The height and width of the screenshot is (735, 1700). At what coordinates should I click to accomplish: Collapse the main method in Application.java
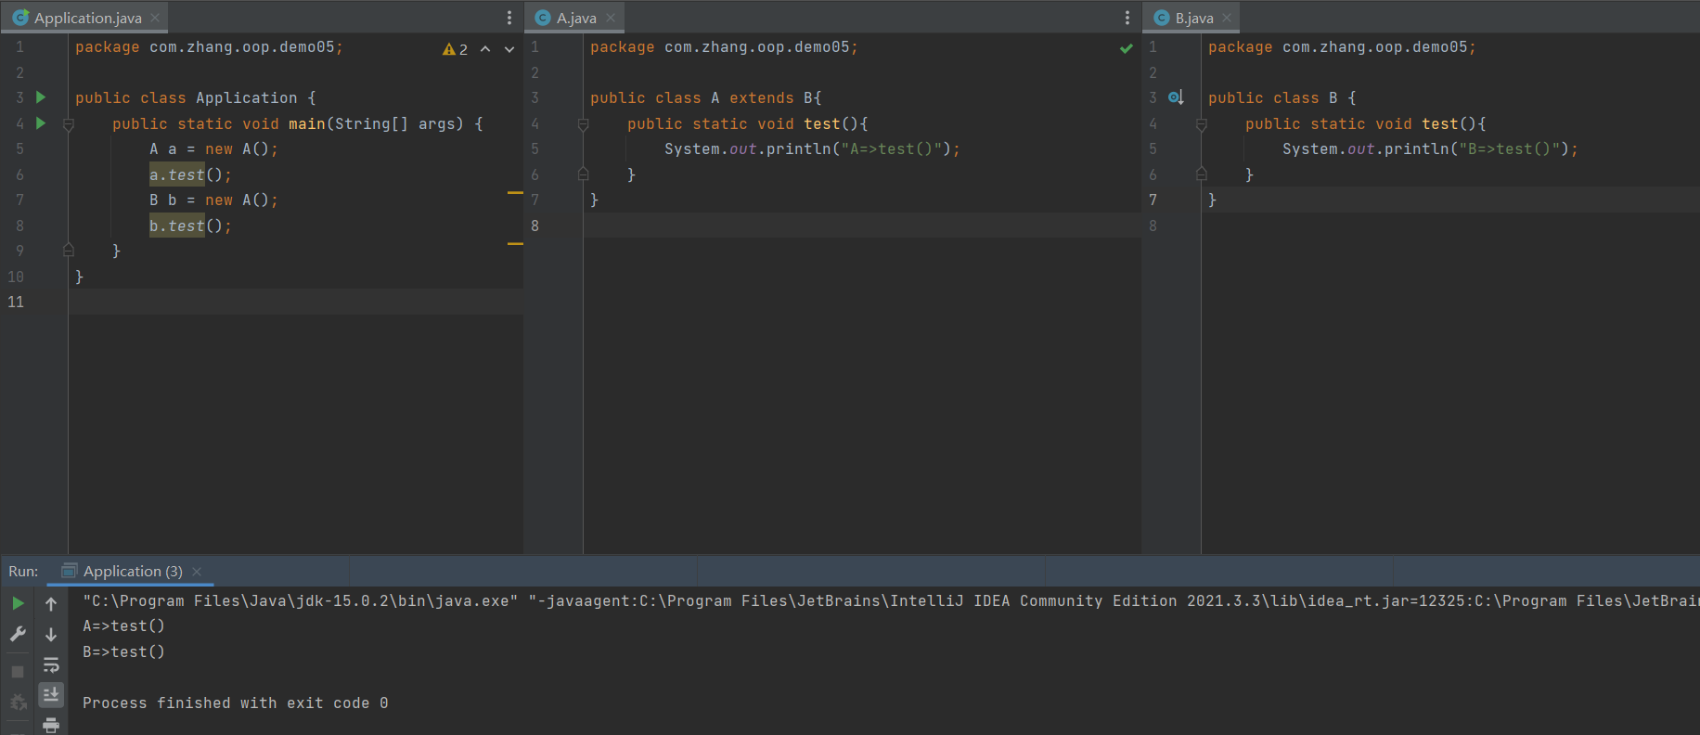68,124
